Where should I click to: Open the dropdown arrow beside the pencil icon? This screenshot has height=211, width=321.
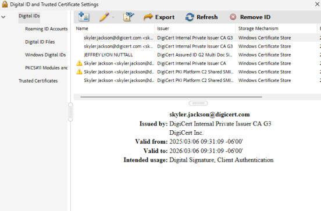pos(113,17)
